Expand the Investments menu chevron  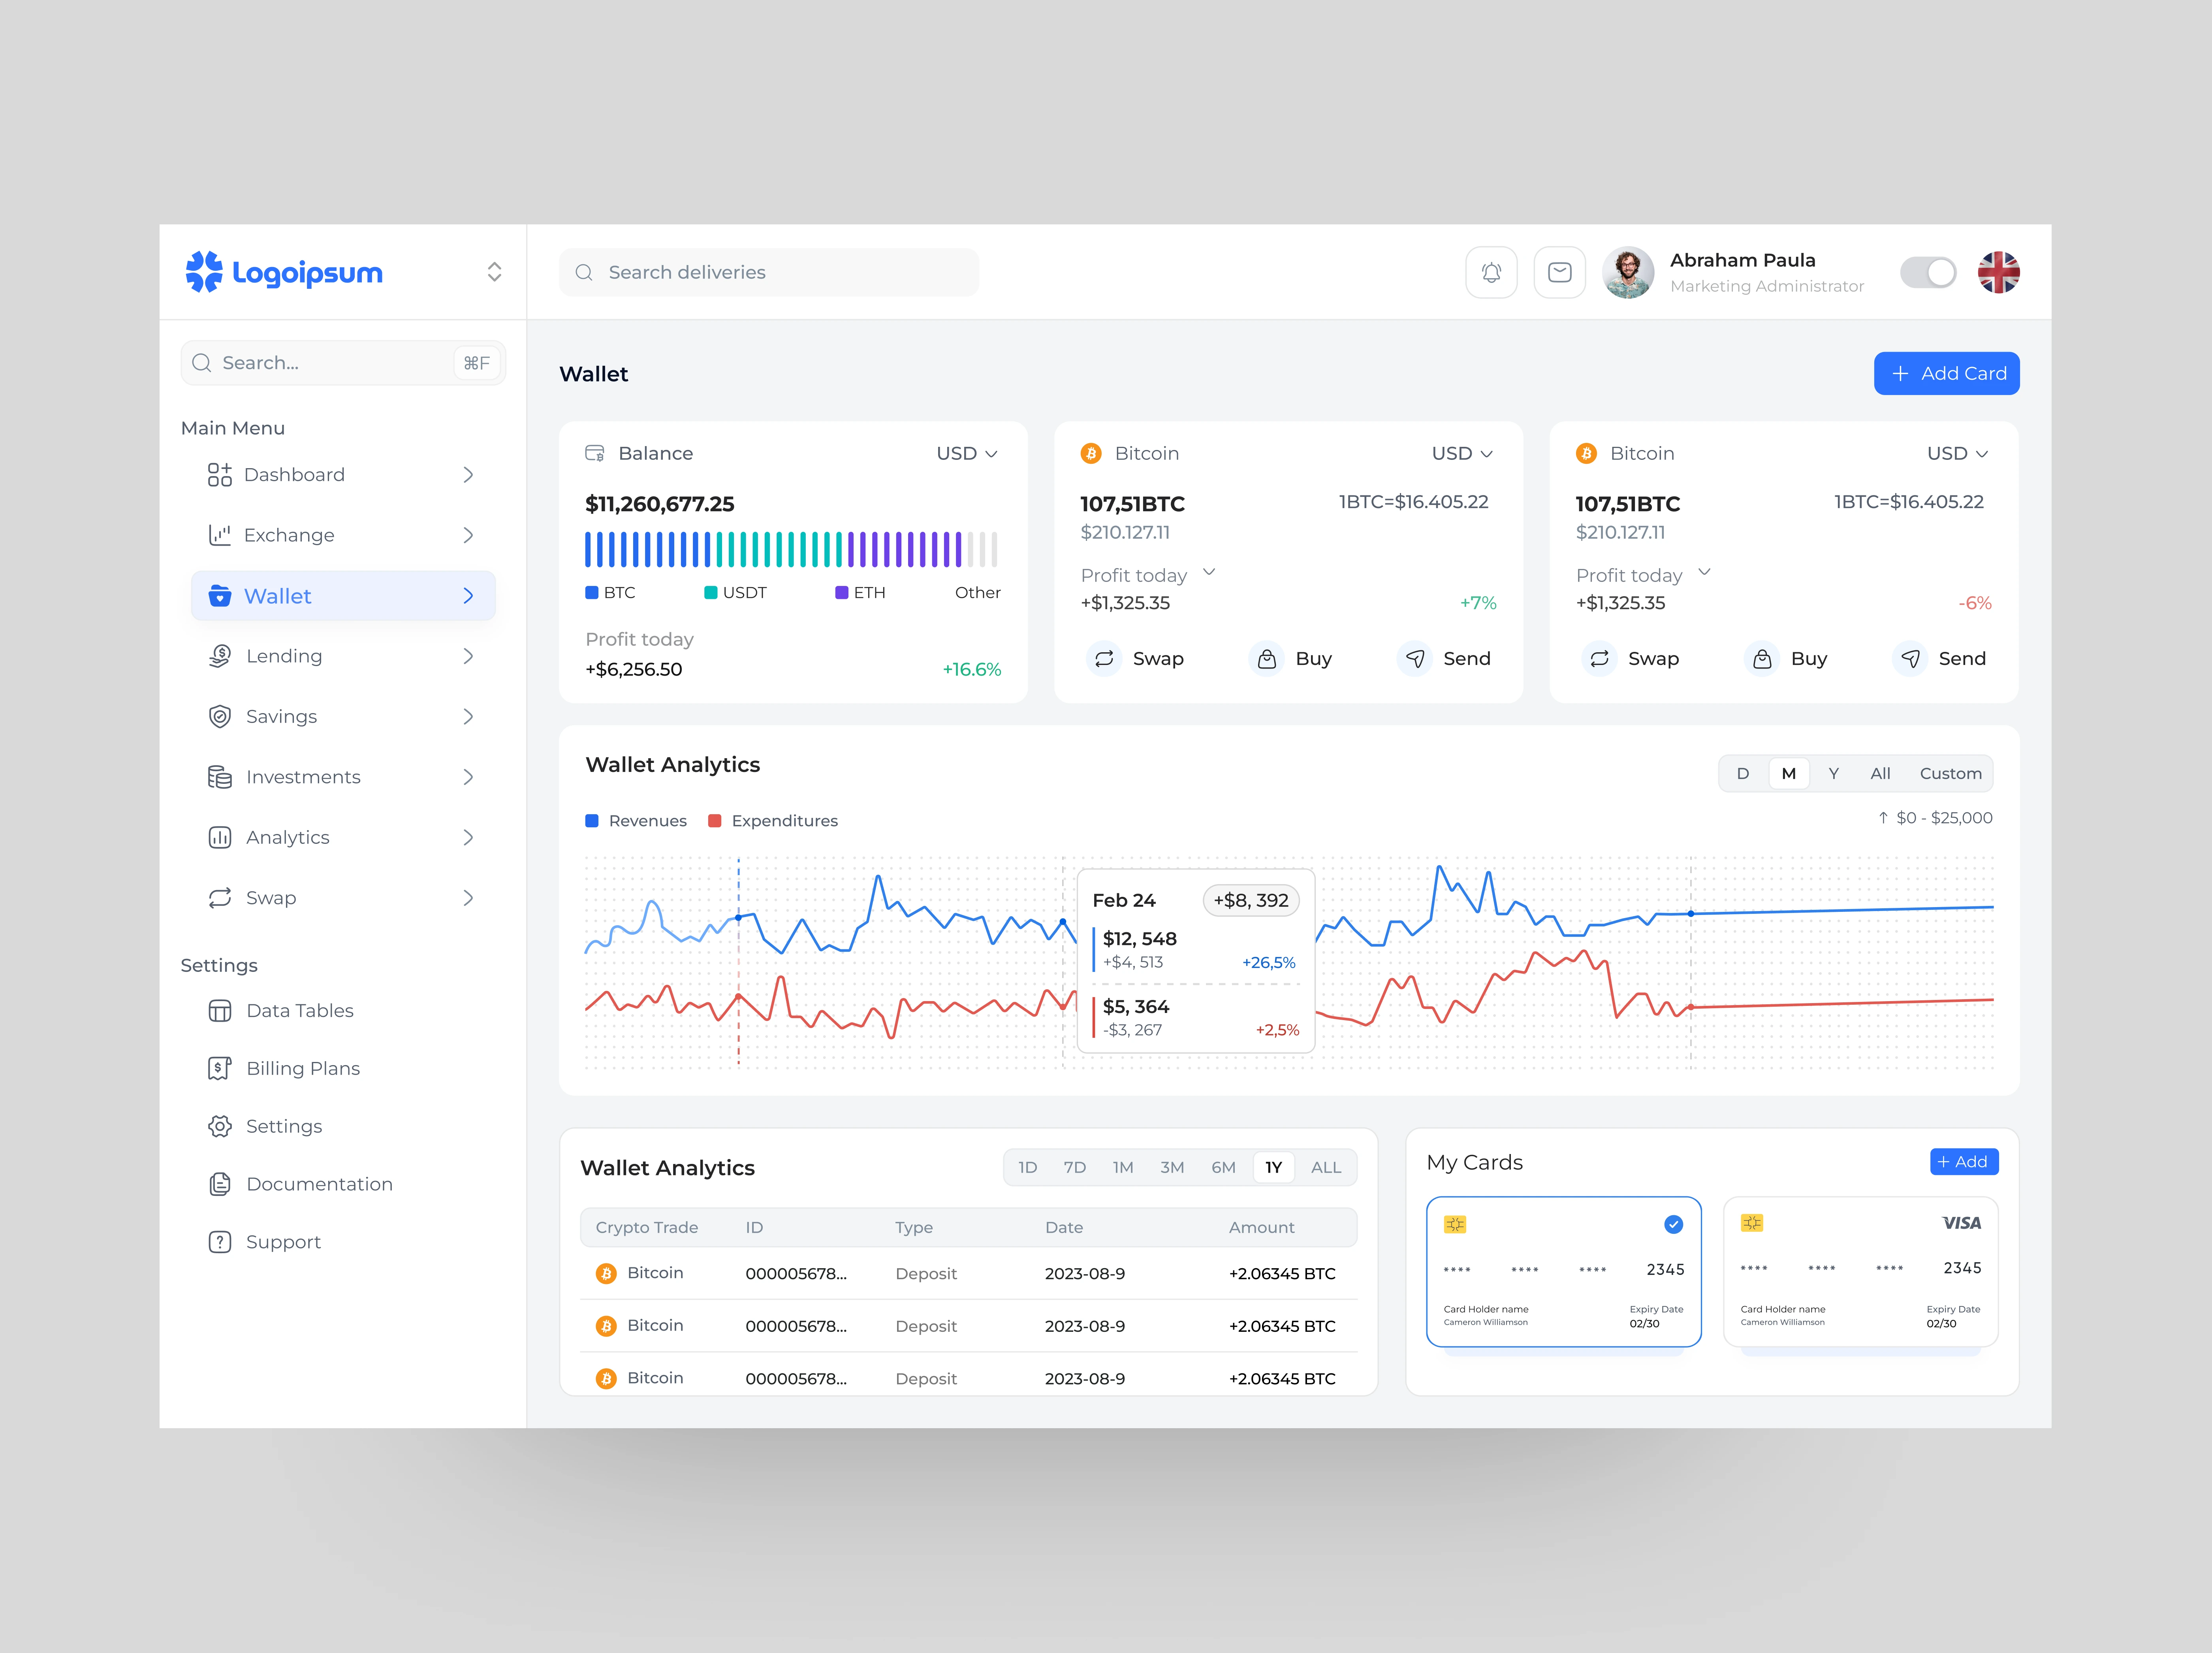pyautogui.click(x=468, y=777)
